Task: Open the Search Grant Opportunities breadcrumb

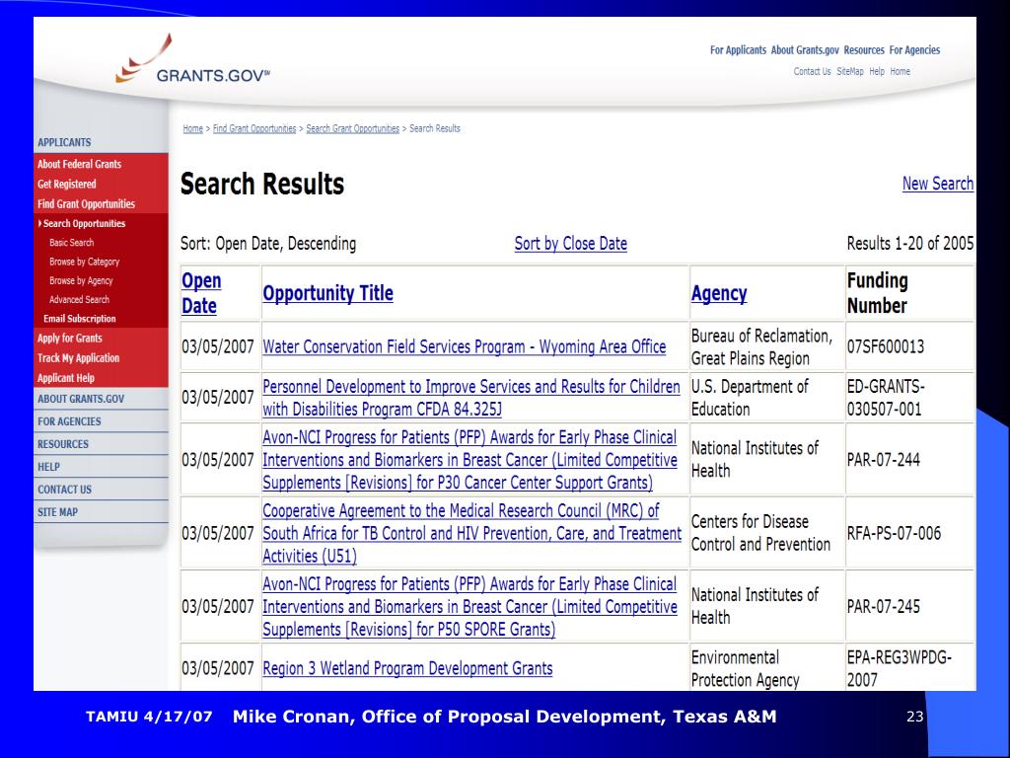Action: coord(352,129)
